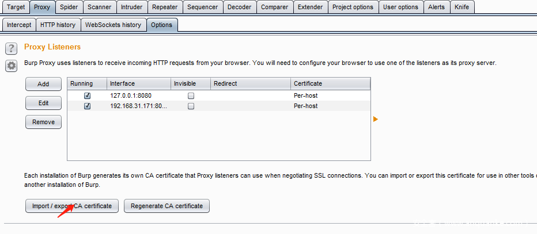Click the orange arrow beside the listeners table

376,119
